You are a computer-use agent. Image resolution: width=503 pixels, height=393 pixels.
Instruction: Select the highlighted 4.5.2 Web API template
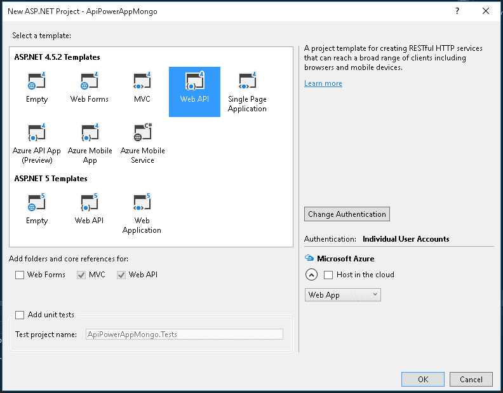coord(194,92)
